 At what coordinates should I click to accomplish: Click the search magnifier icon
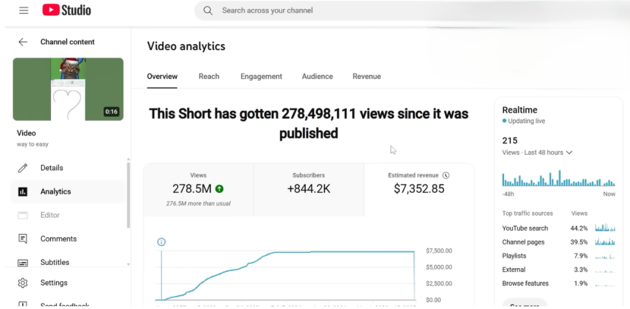coord(208,10)
